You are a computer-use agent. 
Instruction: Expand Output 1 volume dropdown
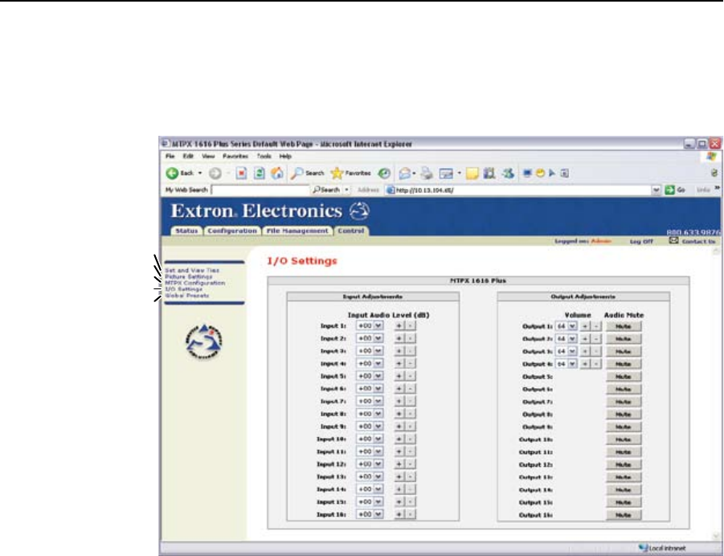pyautogui.click(x=572, y=326)
